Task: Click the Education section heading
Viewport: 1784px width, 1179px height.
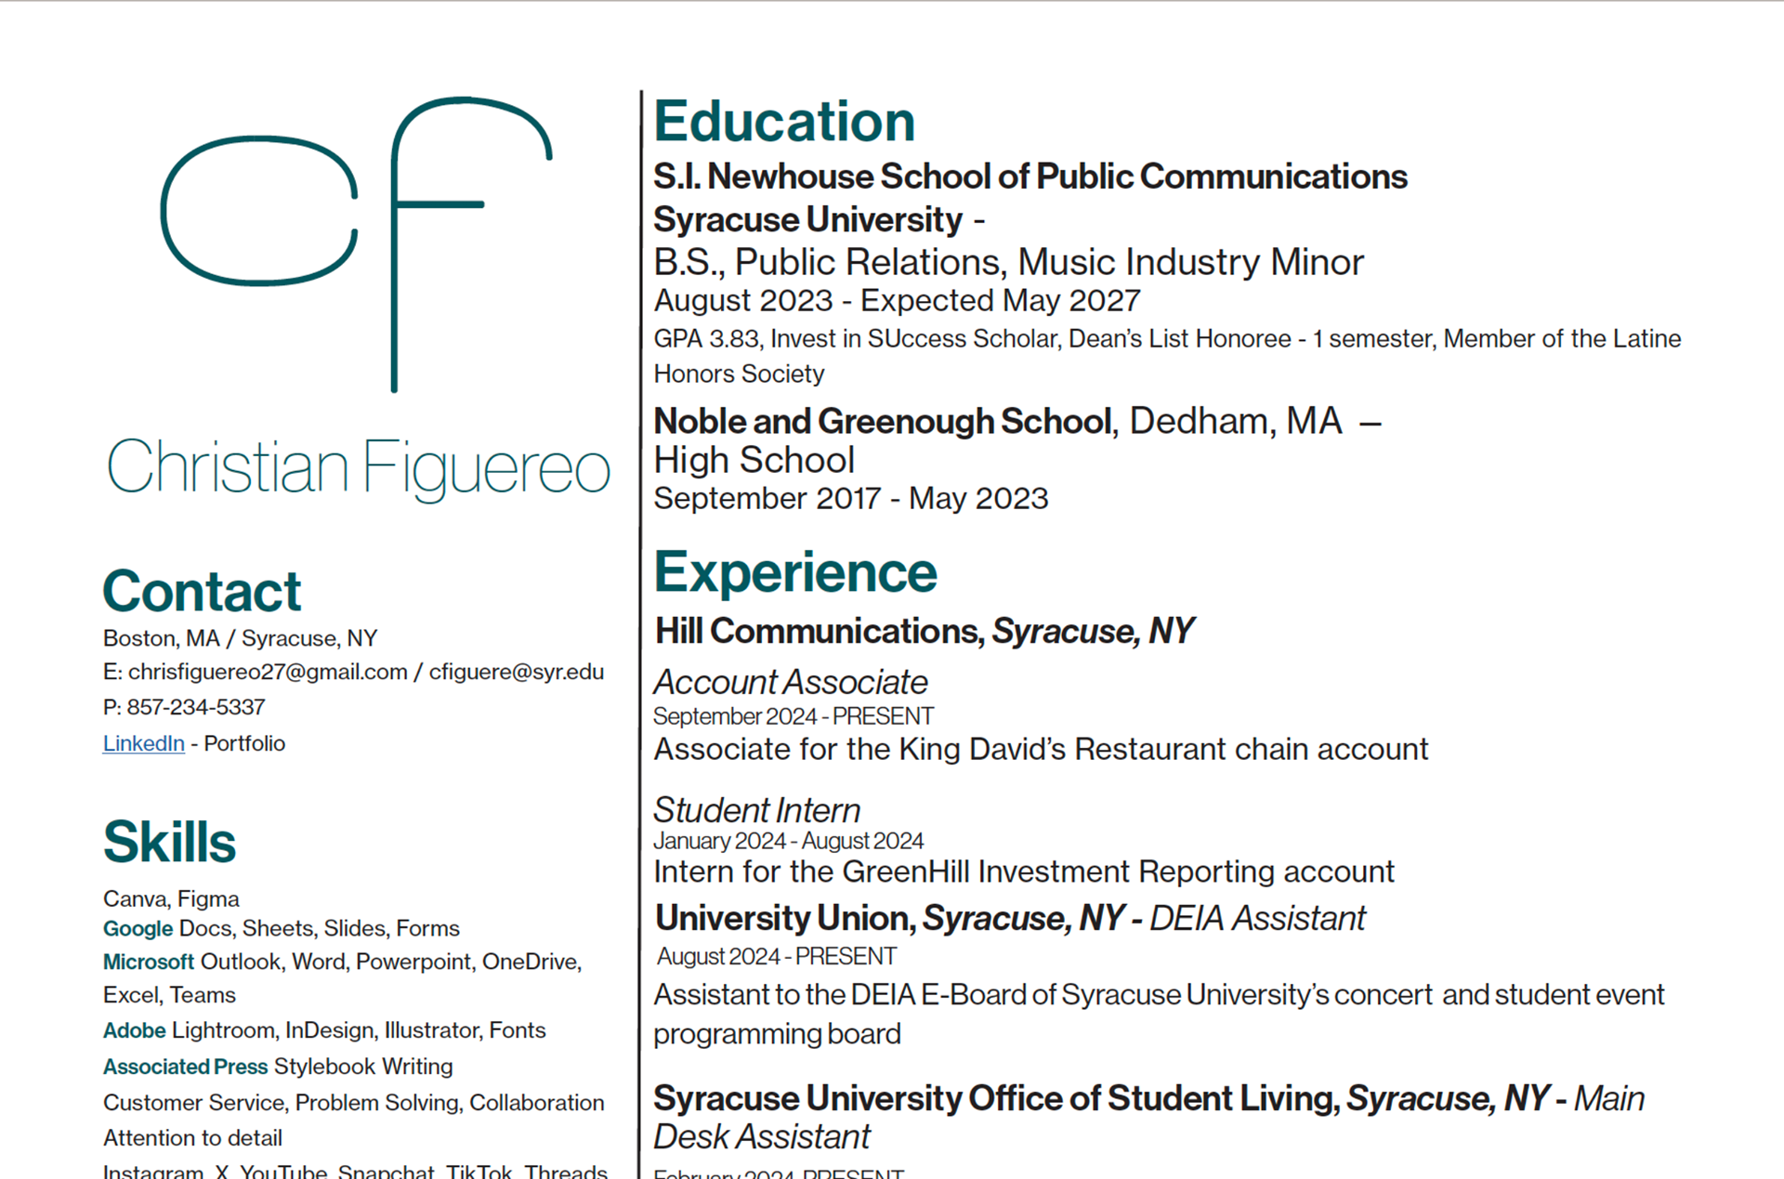Action: point(784,122)
